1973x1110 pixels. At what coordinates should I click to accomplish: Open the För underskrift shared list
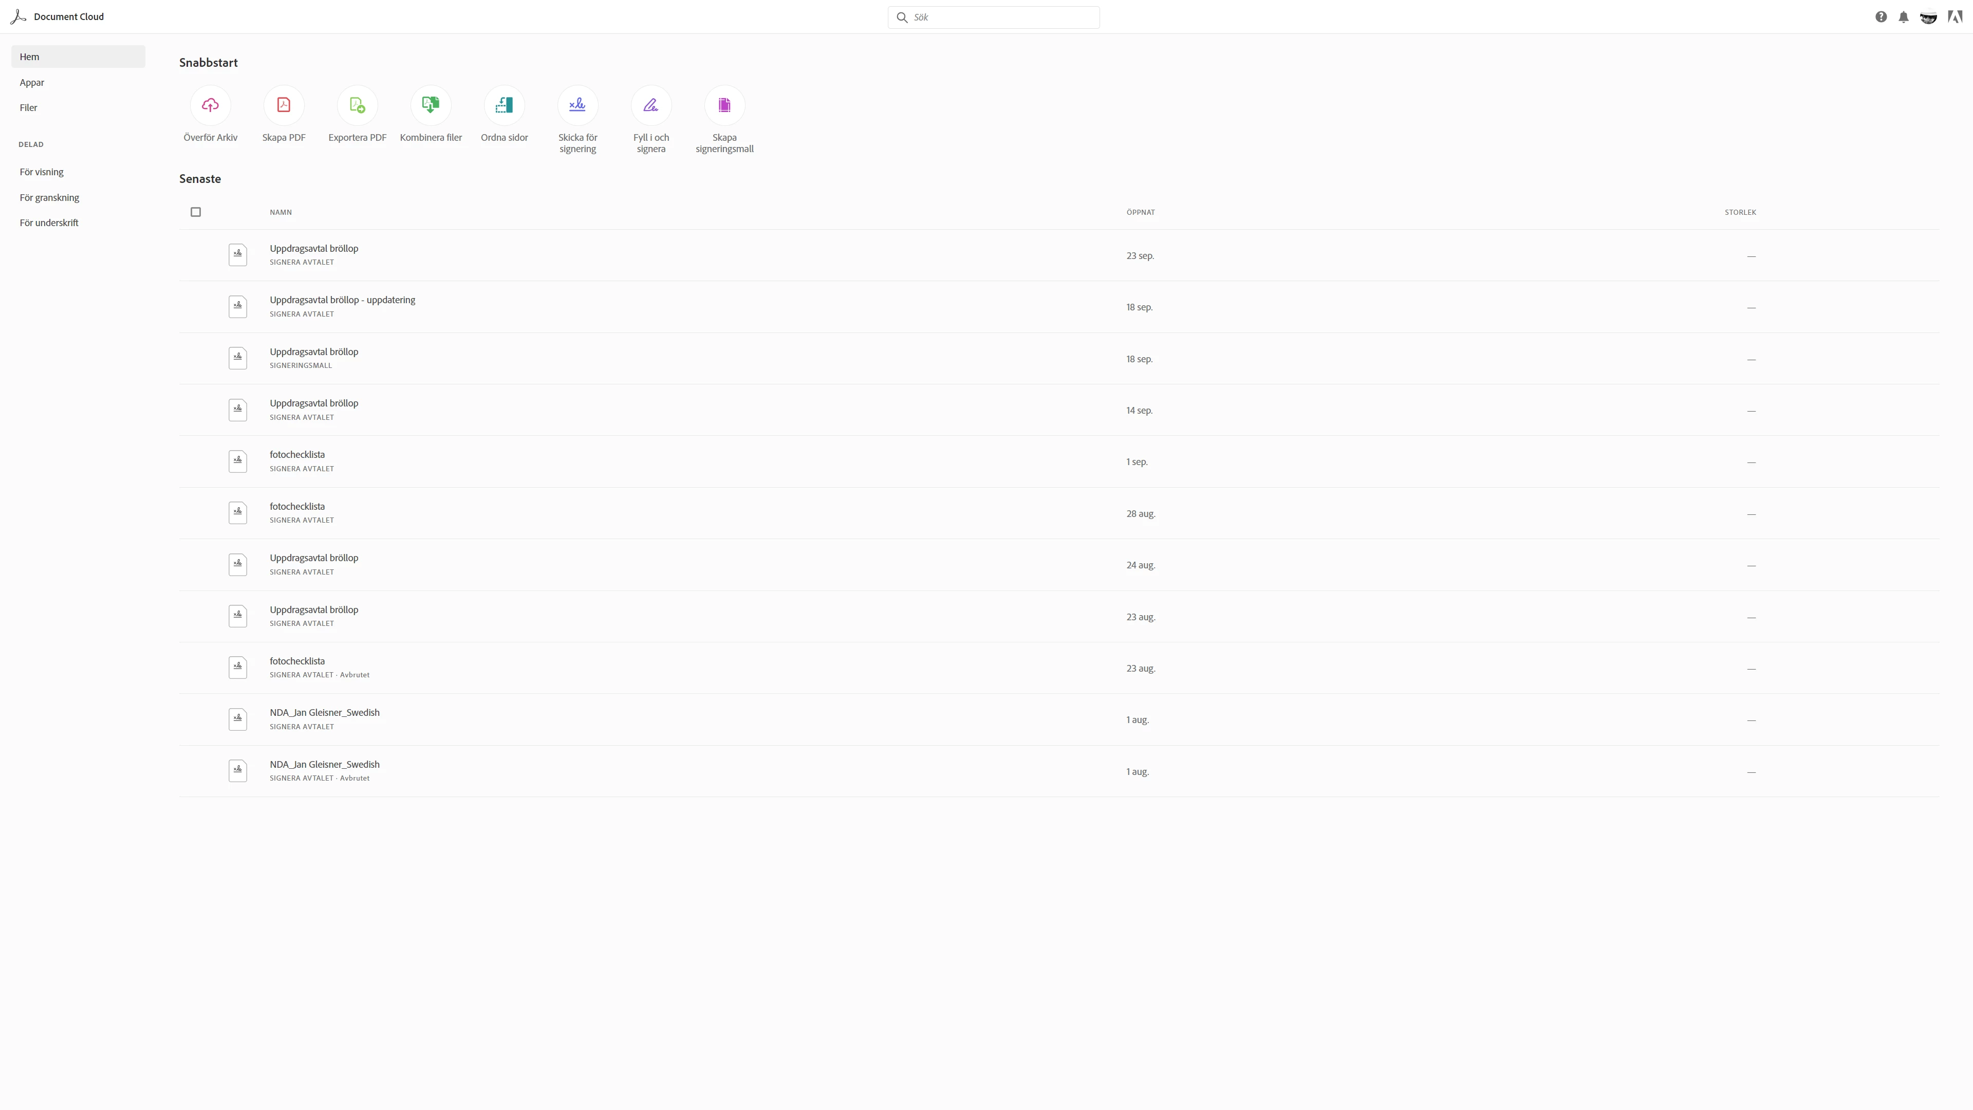tap(49, 223)
